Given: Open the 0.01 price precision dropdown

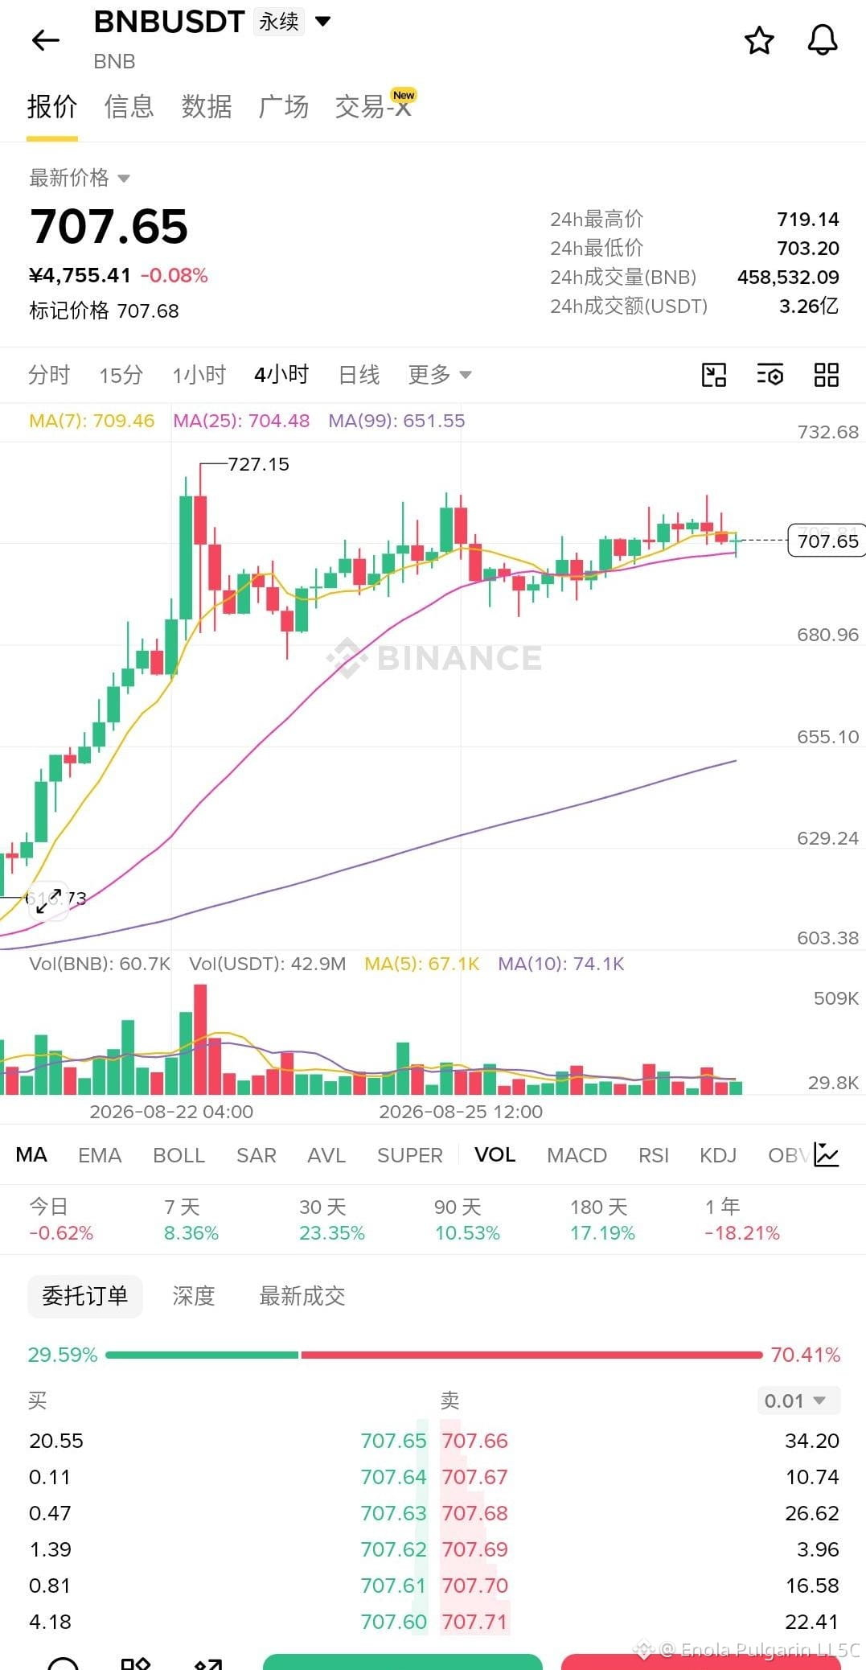Looking at the screenshot, I should click(798, 1401).
